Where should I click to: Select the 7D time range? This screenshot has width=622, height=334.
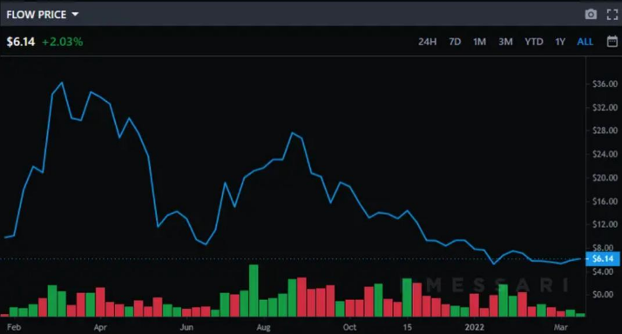click(455, 42)
